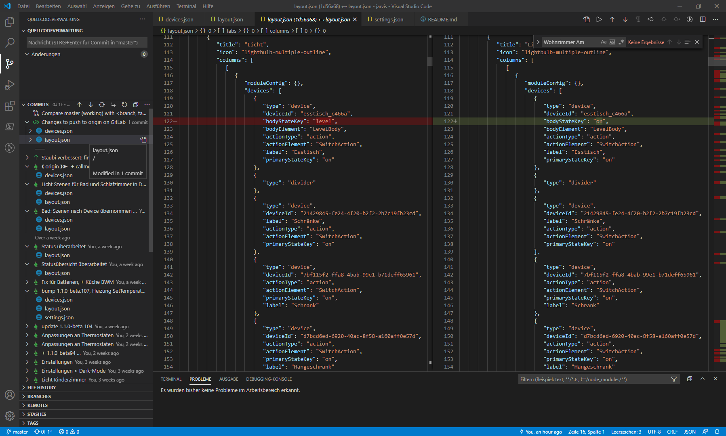Close the find widget

click(697, 42)
